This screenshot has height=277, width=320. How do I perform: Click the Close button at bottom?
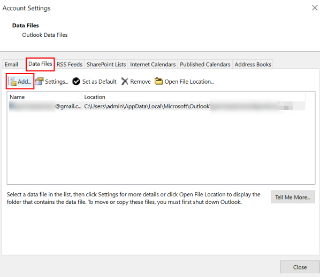tap(300, 267)
